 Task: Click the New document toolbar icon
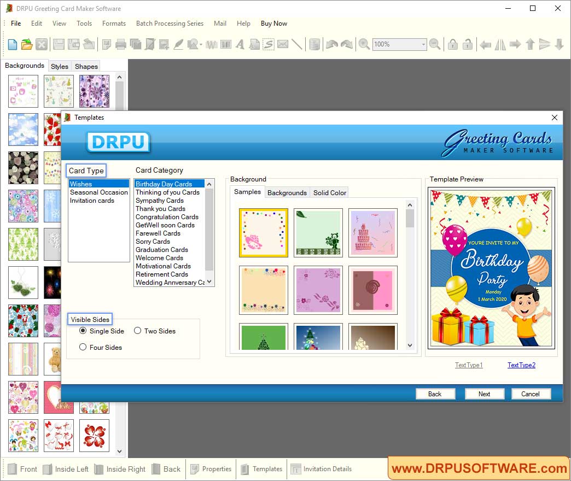[13, 44]
